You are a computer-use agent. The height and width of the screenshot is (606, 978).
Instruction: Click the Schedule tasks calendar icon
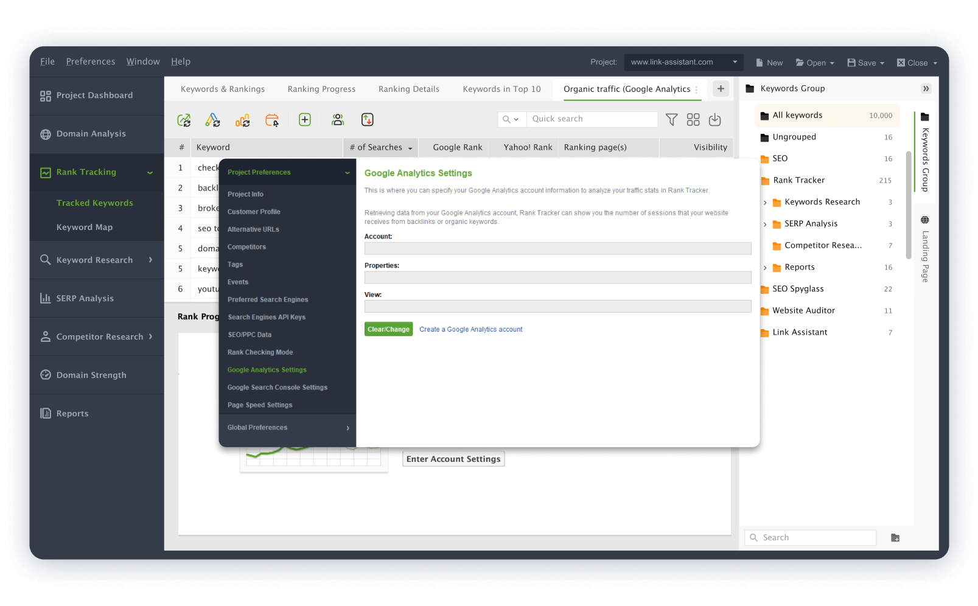pos(272,120)
